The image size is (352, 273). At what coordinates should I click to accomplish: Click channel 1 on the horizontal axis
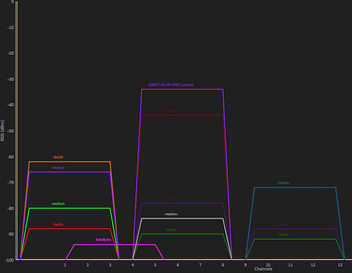65,265
